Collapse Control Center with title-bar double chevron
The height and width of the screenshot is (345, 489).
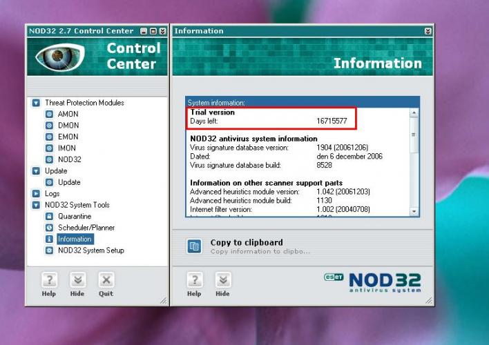coord(163,31)
